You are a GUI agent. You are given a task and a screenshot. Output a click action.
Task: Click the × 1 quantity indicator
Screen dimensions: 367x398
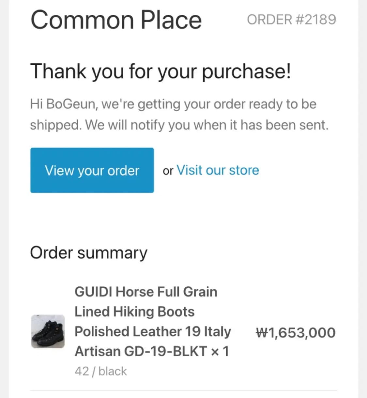(220, 352)
